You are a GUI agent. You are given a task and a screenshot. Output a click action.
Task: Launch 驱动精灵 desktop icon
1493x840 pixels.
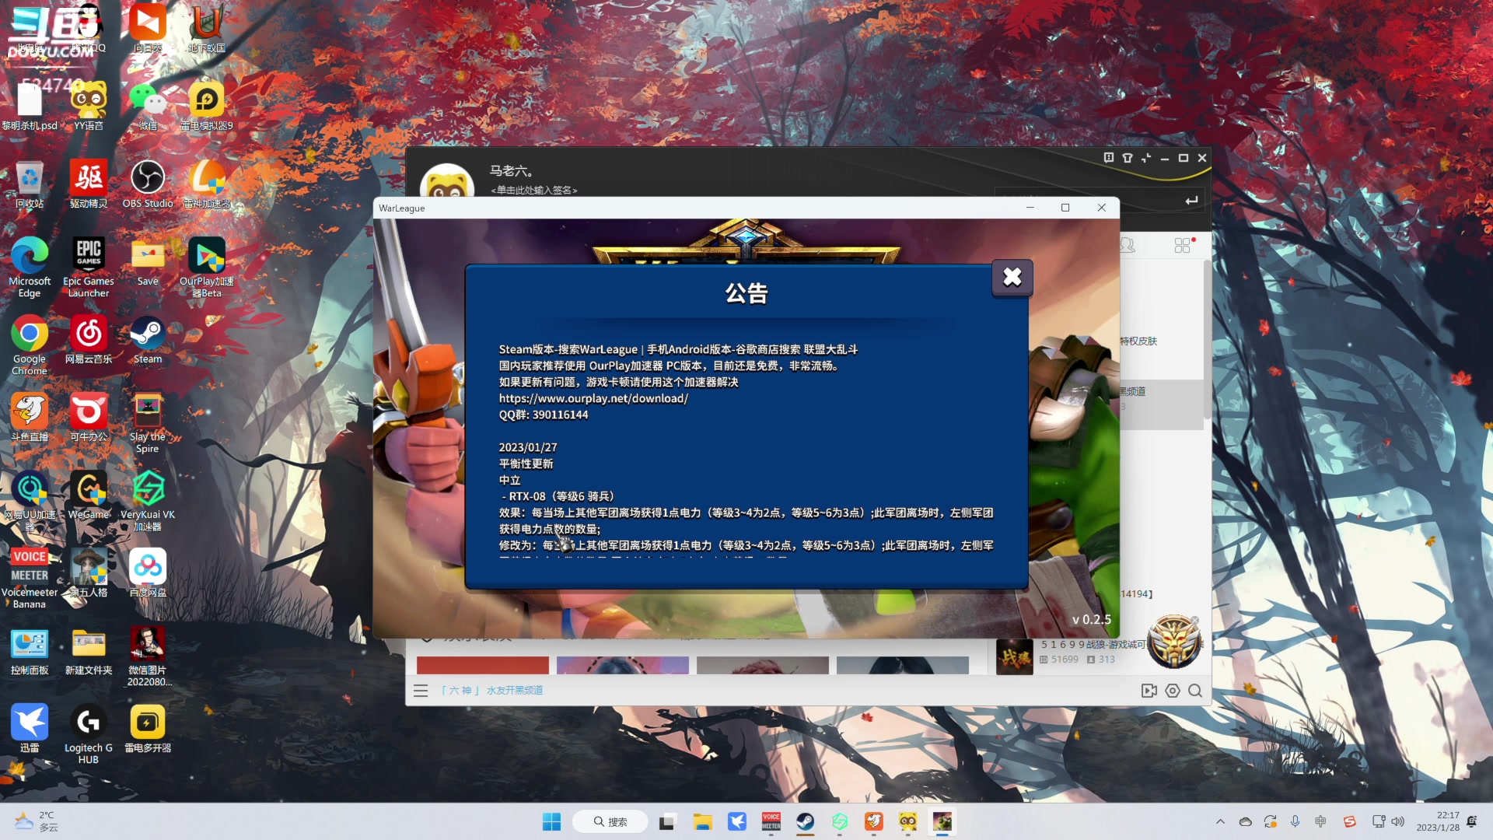pos(89,184)
